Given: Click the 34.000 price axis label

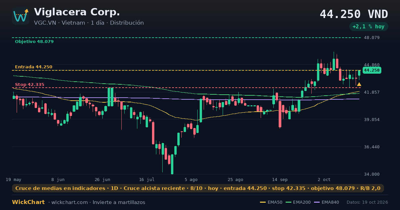Looking at the screenshot, I should [372, 174].
